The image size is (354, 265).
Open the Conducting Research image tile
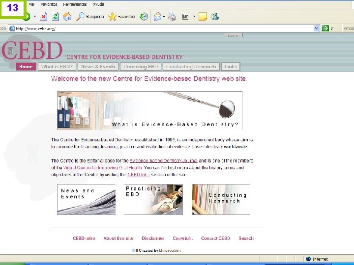(221, 199)
